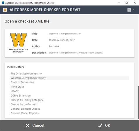Open the help question mark icon
The height and width of the screenshot is (131, 139).
pyautogui.click(x=129, y=10)
